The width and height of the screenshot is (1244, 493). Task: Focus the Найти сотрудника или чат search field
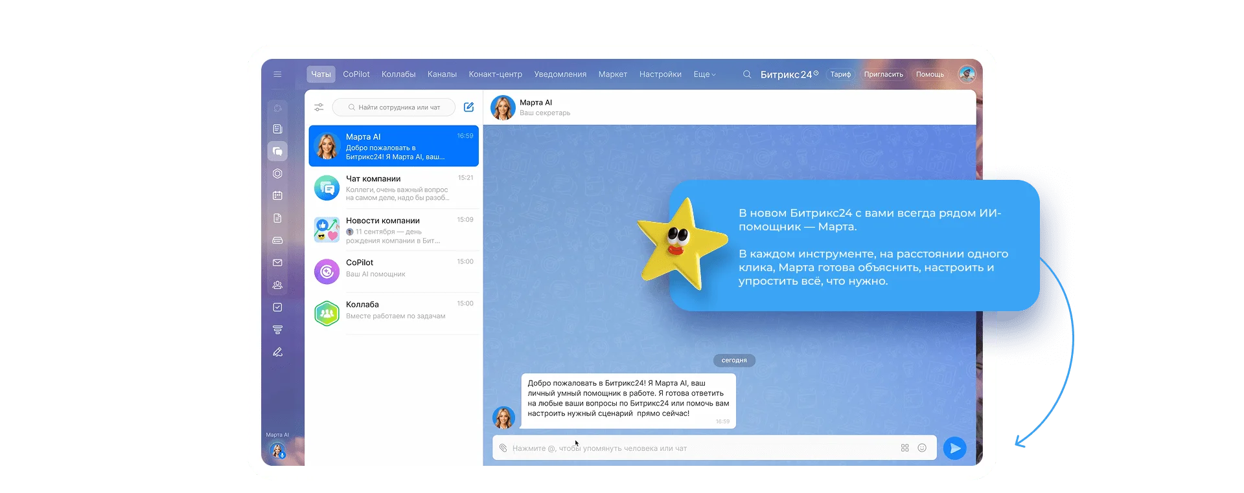click(x=394, y=107)
